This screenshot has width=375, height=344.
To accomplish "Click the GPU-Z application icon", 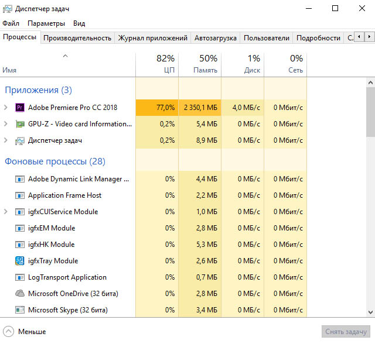I will point(20,124).
